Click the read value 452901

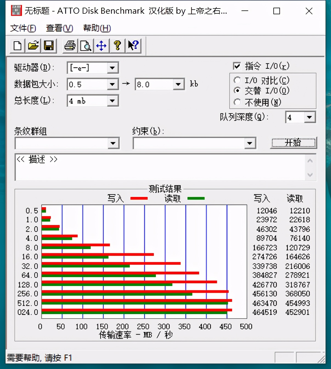298,312
